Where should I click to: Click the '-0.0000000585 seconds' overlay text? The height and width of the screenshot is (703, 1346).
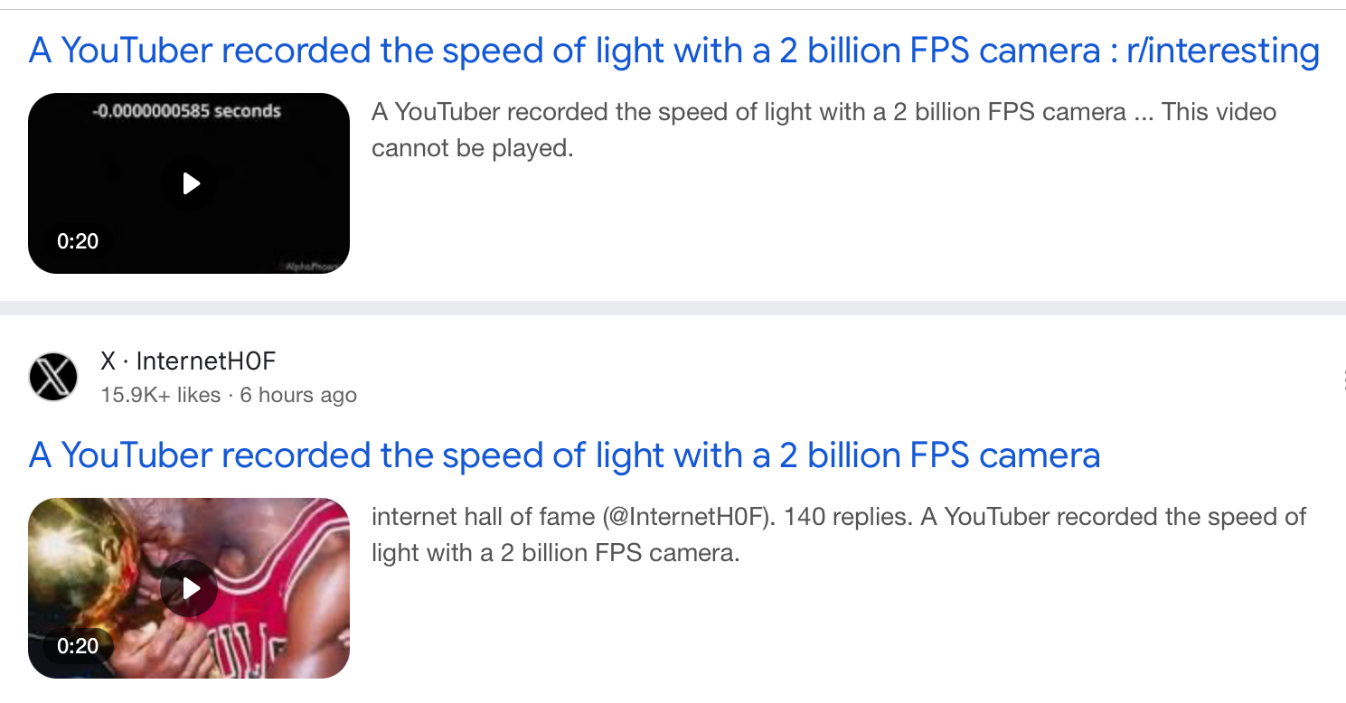pos(188,111)
